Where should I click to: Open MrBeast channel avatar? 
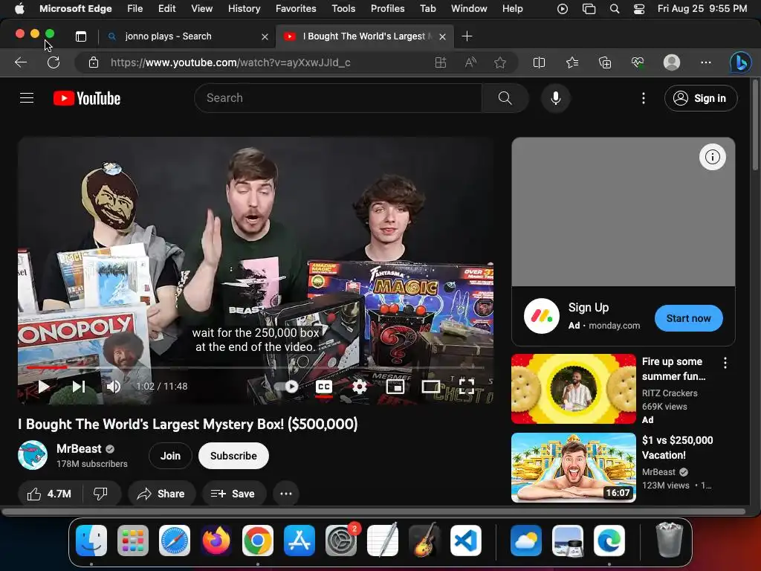(x=33, y=456)
